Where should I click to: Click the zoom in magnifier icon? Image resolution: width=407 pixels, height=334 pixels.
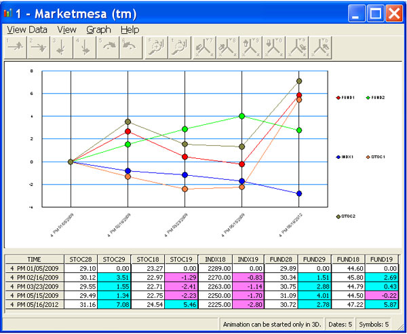(x=156, y=48)
